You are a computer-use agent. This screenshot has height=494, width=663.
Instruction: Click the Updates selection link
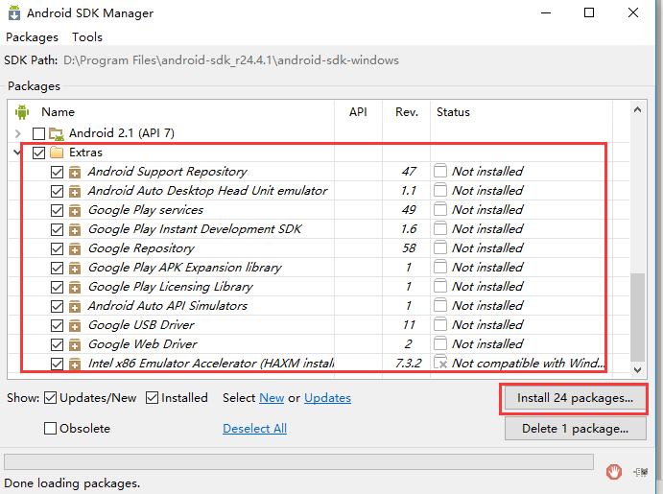coord(328,398)
